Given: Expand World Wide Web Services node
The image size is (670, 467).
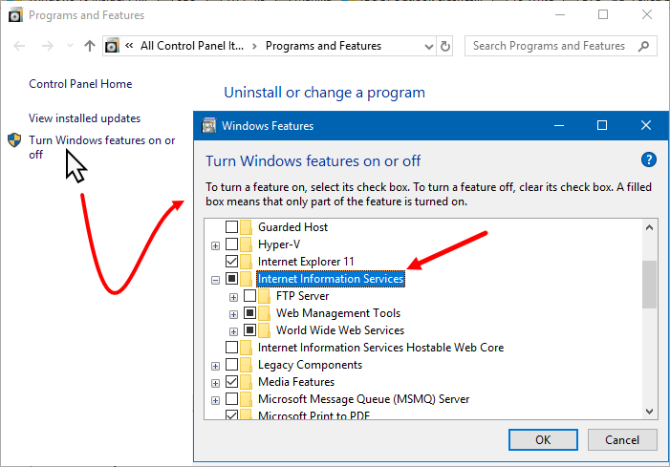Looking at the screenshot, I should point(233,331).
